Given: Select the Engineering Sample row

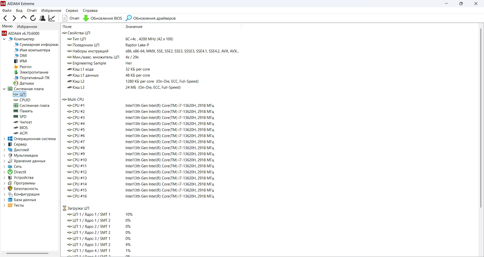Looking at the screenshot, I should coord(151,63).
